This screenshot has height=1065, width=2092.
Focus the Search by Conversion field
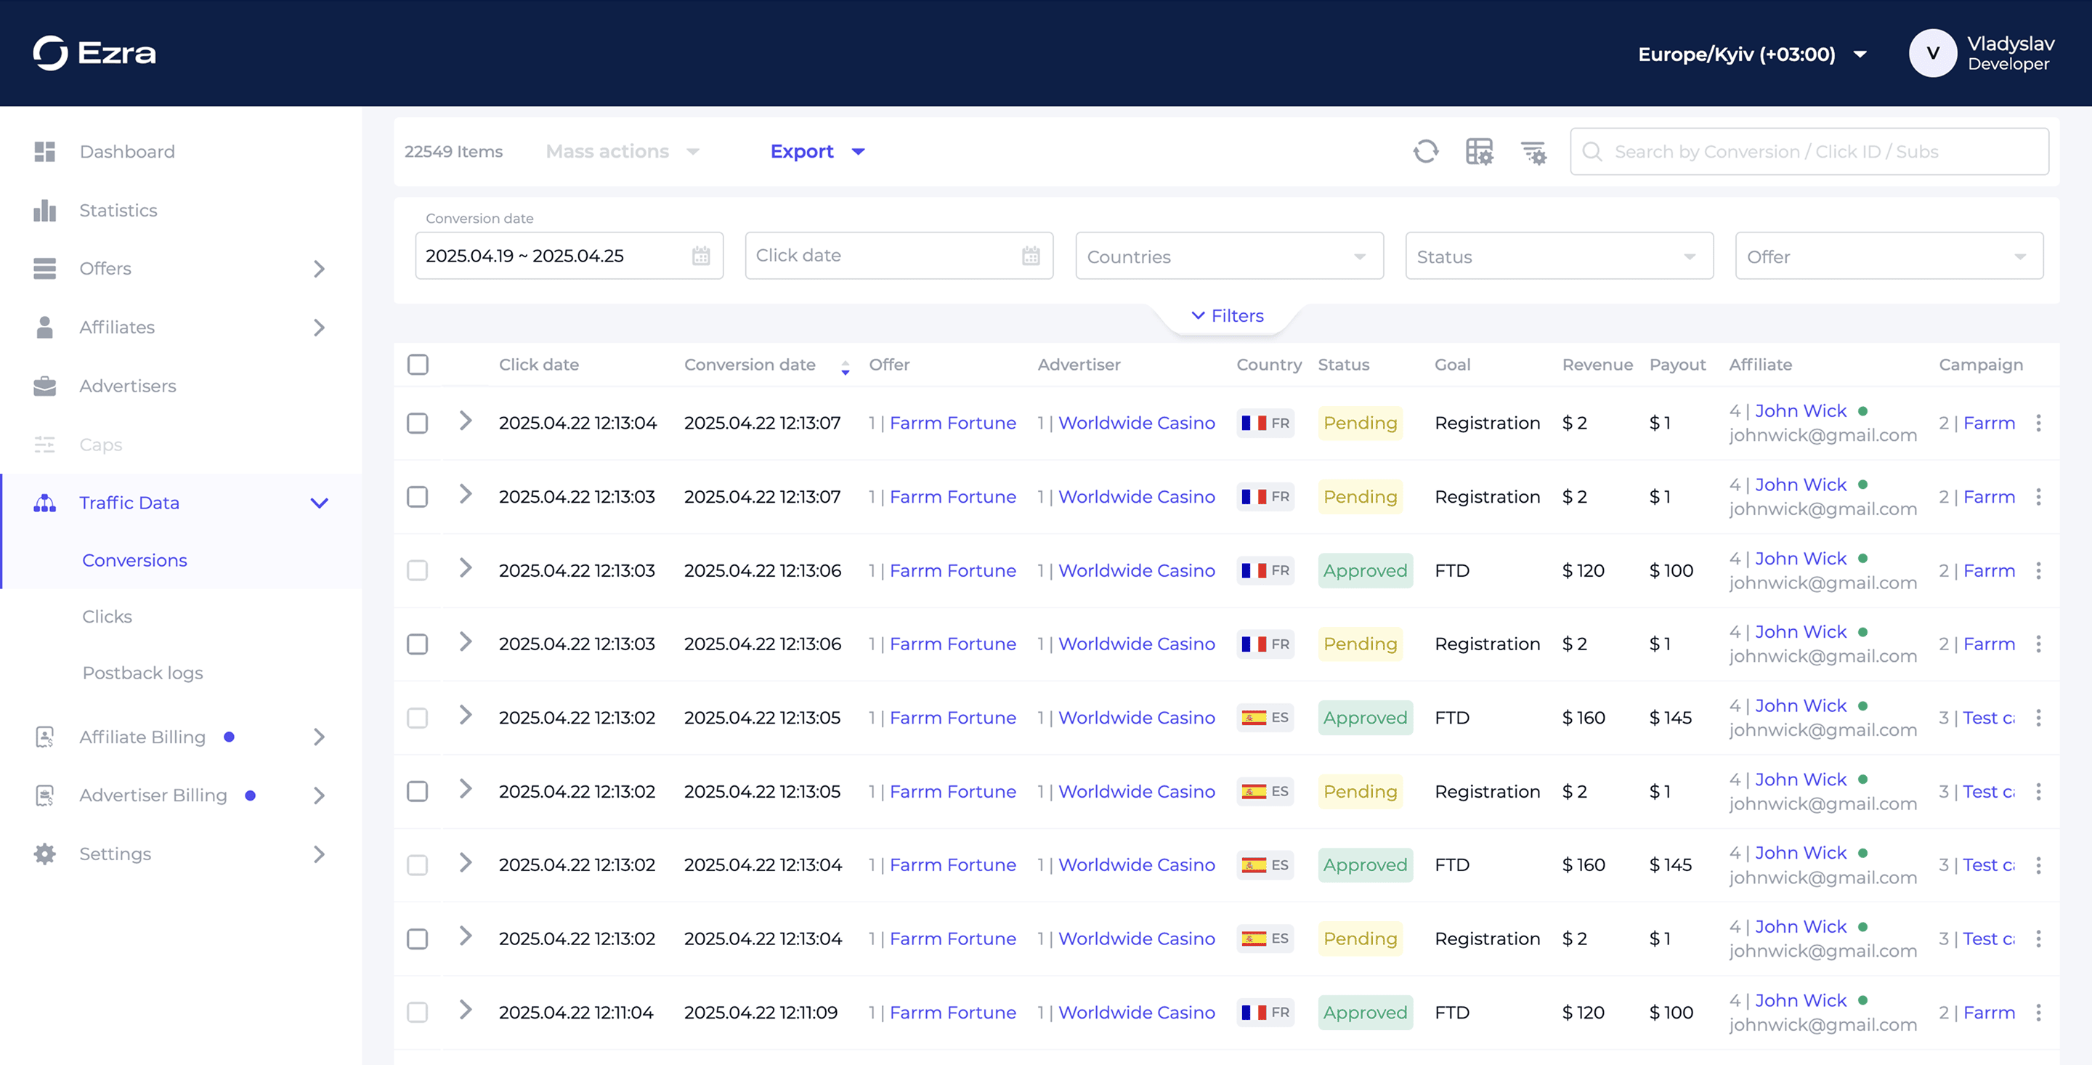tap(1809, 152)
